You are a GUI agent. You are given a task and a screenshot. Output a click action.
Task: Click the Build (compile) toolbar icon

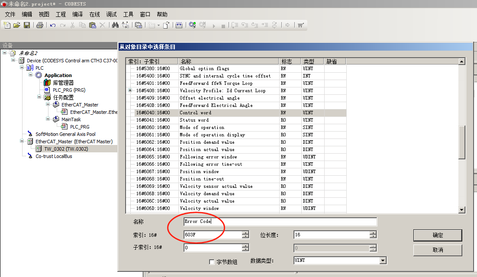[x=179, y=25]
